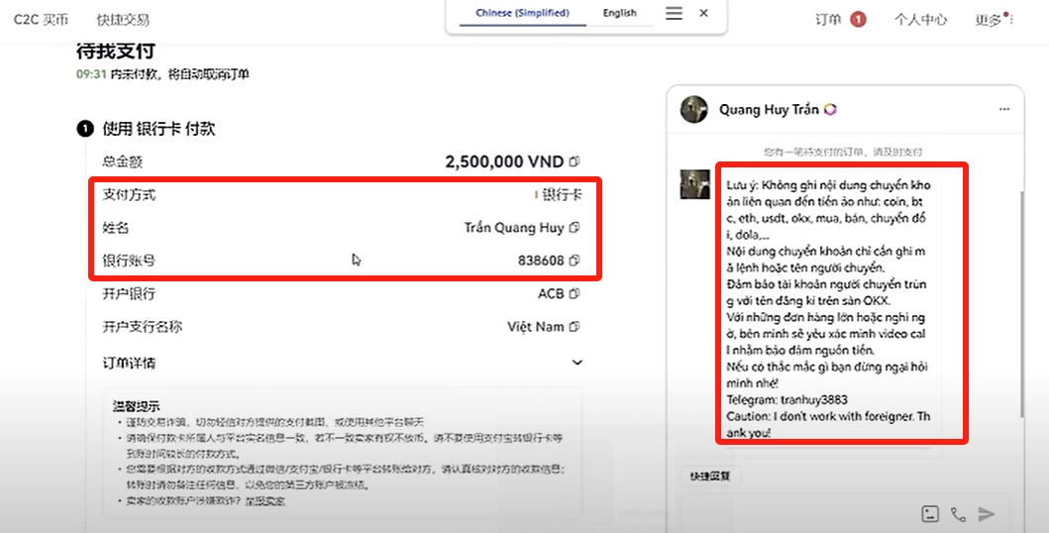Expand the 订单详情 order details section

pos(577,363)
